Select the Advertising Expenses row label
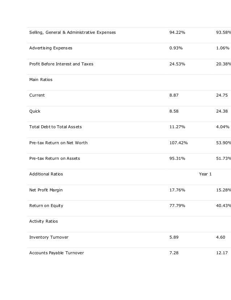The width and height of the screenshot is (231, 300). point(51,48)
